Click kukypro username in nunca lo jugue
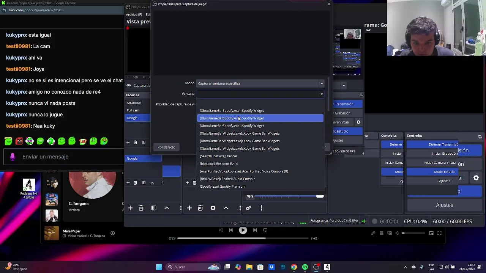Screen dimensions: 486x273 click(x=16, y=115)
